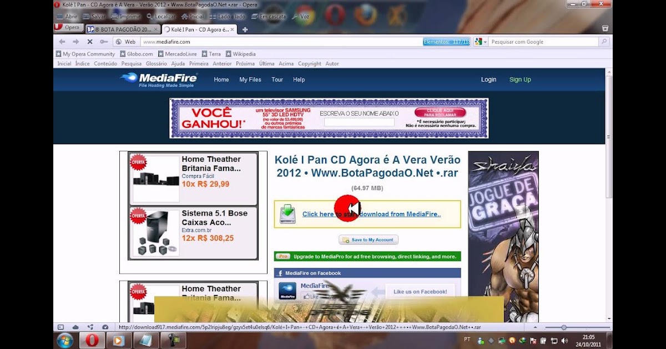Viewport: 666px width, 349px height.
Task: Click the volume speaker tray icon
Action: pos(564,340)
